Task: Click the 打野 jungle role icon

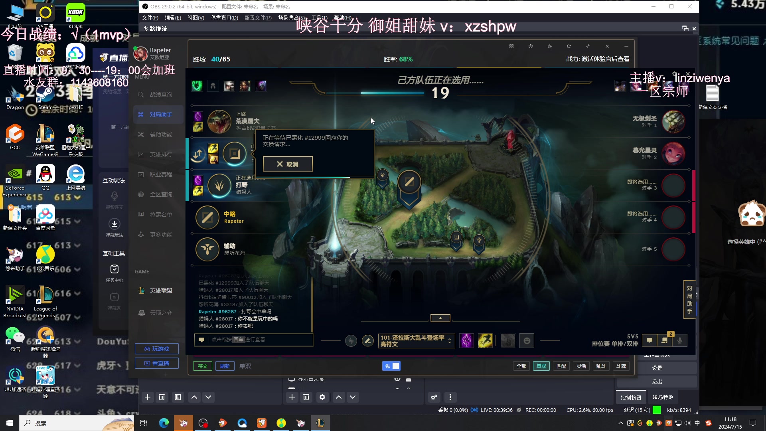Action: (219, 186)
